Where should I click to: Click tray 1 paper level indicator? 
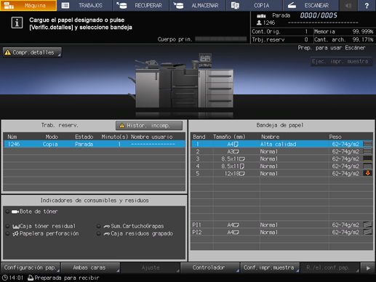pos(368,144)
